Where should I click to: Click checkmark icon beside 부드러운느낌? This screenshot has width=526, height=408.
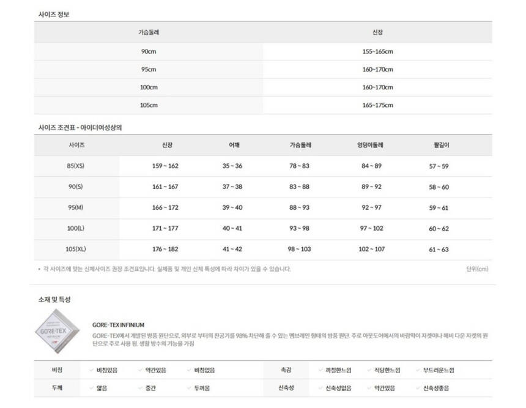click(x=418, y=370)
